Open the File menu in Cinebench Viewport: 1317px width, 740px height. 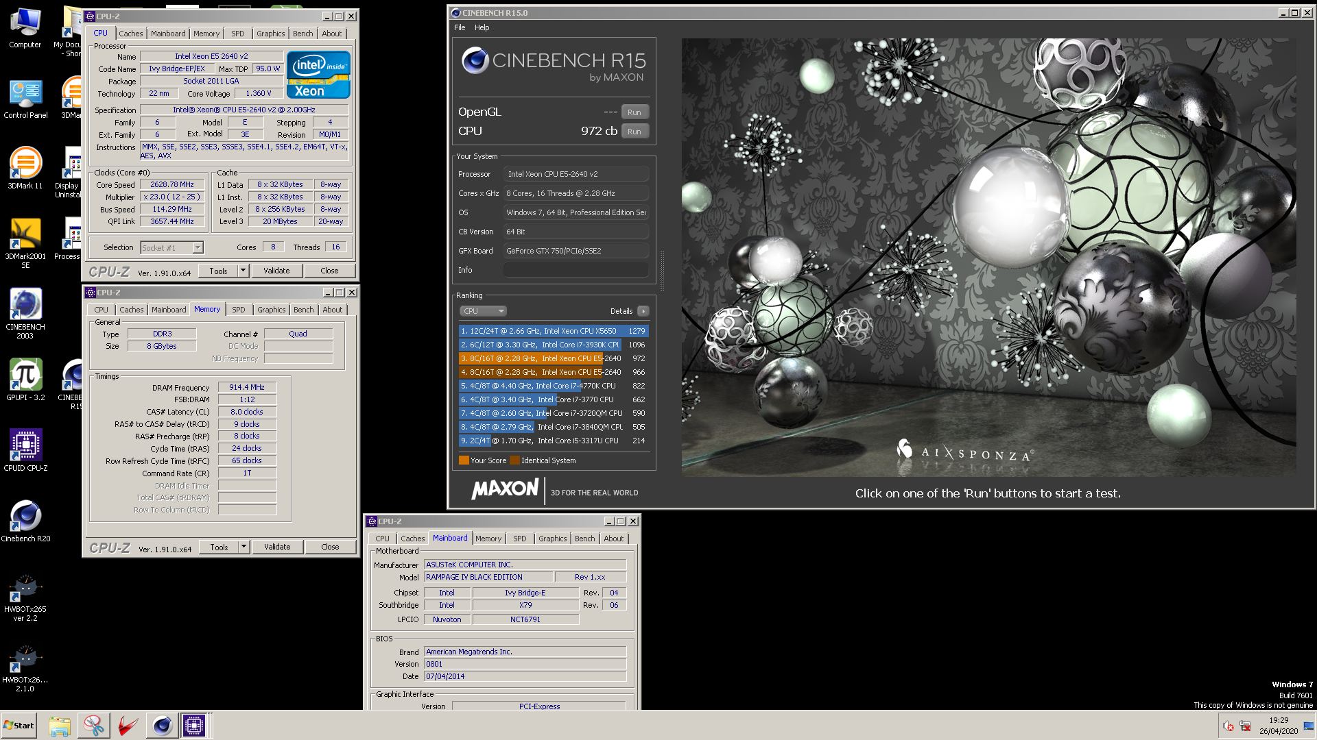[460, 28]
